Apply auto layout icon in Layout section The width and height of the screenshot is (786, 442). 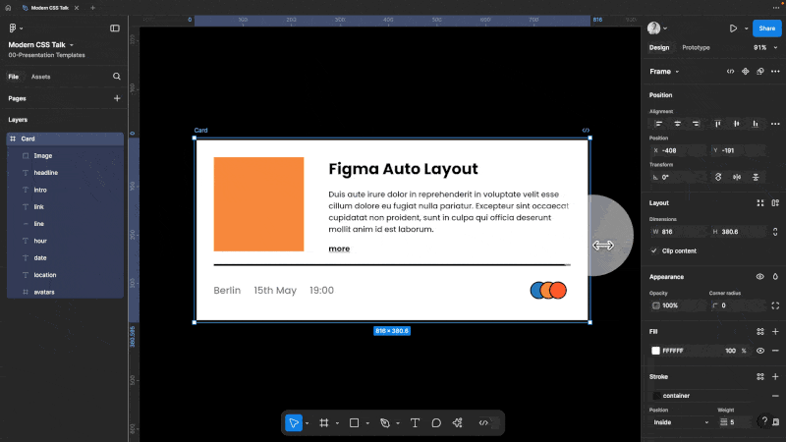point(775,203)
